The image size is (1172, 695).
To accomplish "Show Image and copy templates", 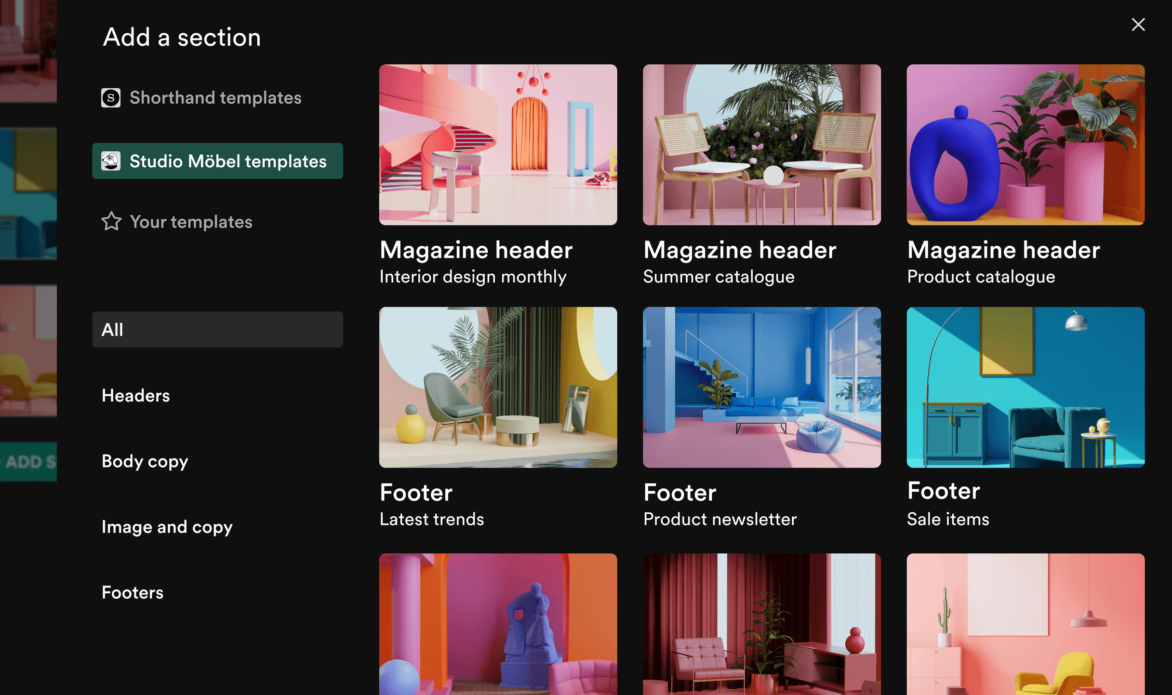I will (x=167, y=527).
